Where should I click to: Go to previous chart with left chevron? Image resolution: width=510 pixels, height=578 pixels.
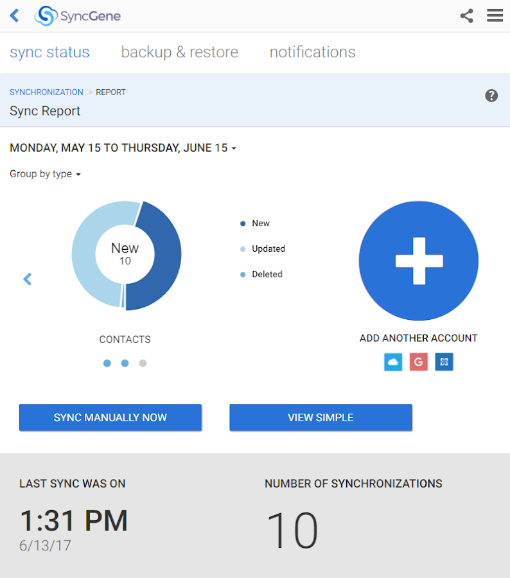click(x=28, y=279)
